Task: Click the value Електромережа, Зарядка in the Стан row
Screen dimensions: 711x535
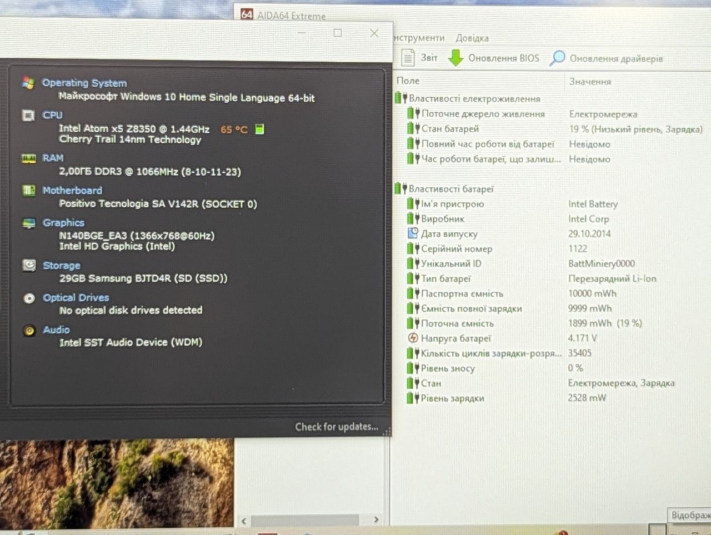Action: point(621,383)
